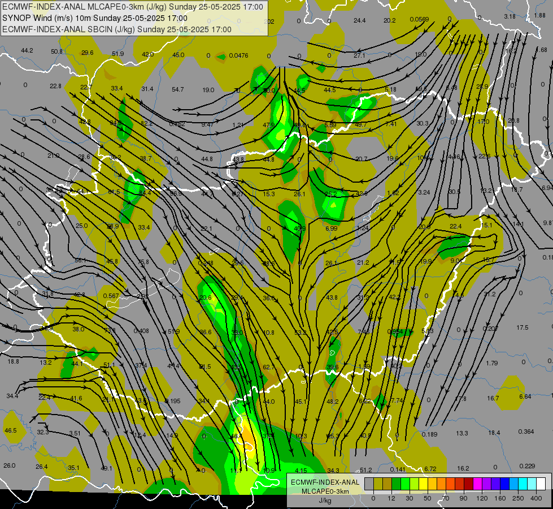Image resolution: width=553 pixels, height=509 pixels.
Task: Click the map value 0.364
Action: (526, 432)
